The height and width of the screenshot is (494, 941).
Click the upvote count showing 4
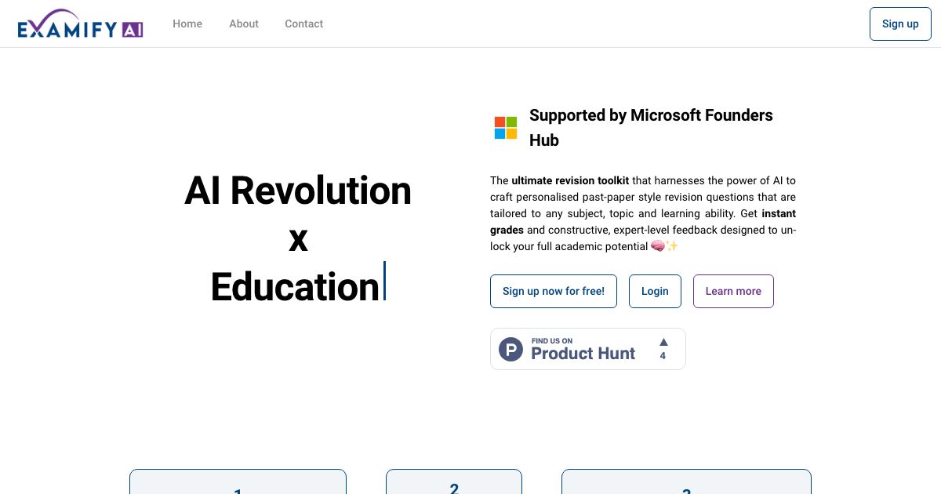click(663, 356)
